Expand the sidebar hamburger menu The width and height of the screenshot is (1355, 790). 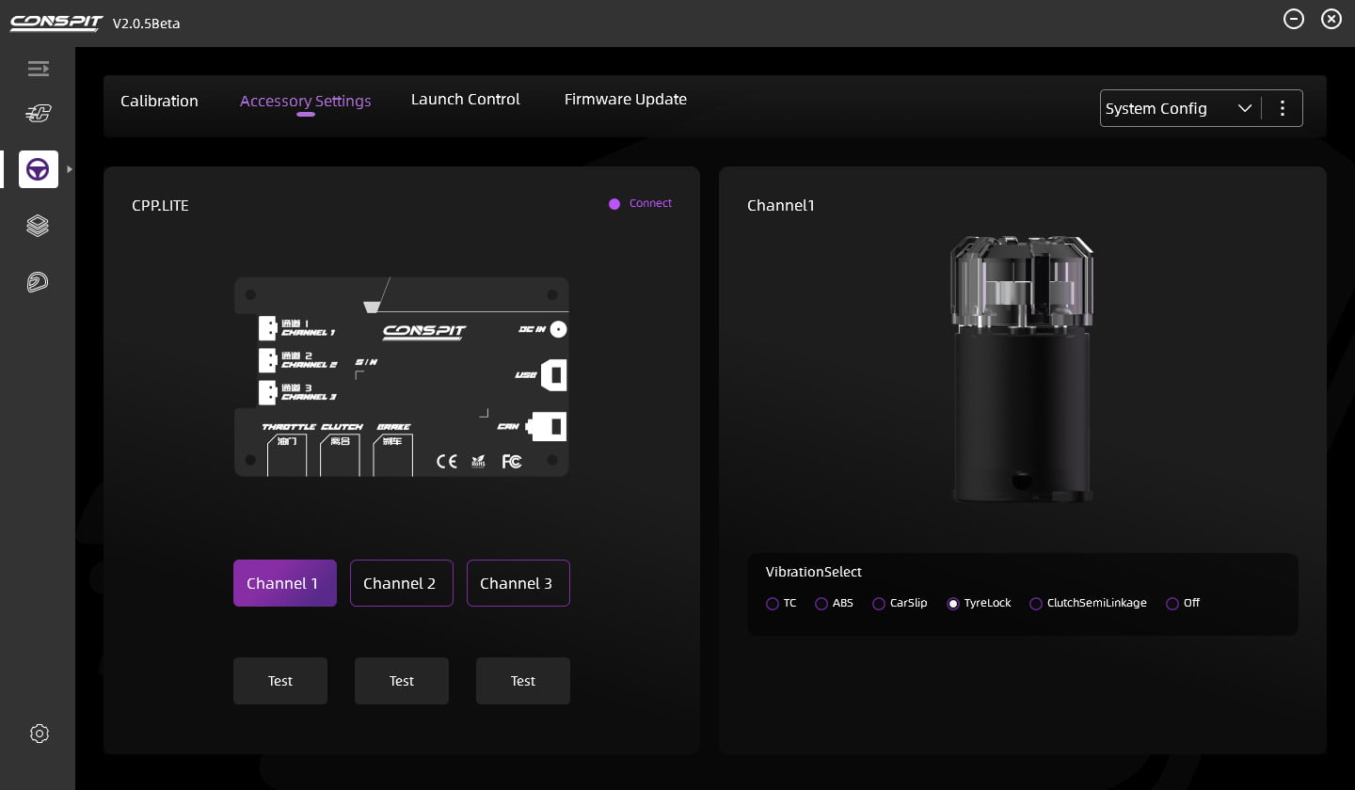pyautogui.click(x=38, y=69)
